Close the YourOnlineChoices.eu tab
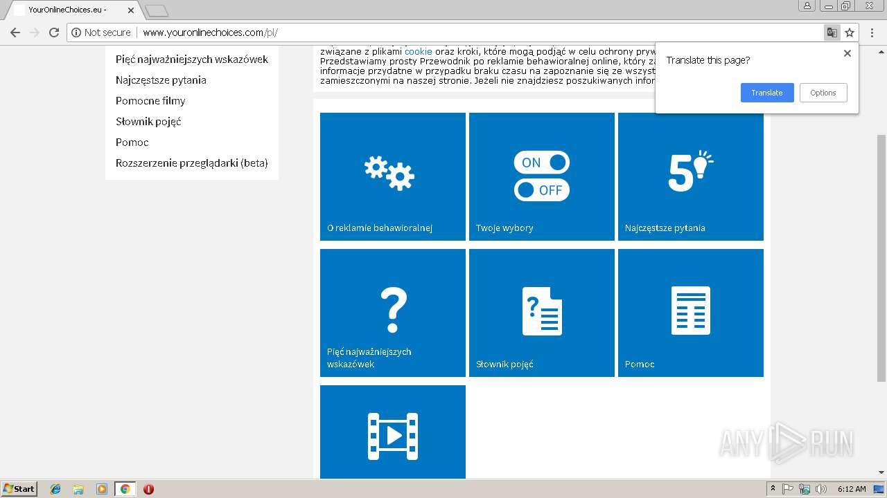887x498 pixels. [131, 10]
